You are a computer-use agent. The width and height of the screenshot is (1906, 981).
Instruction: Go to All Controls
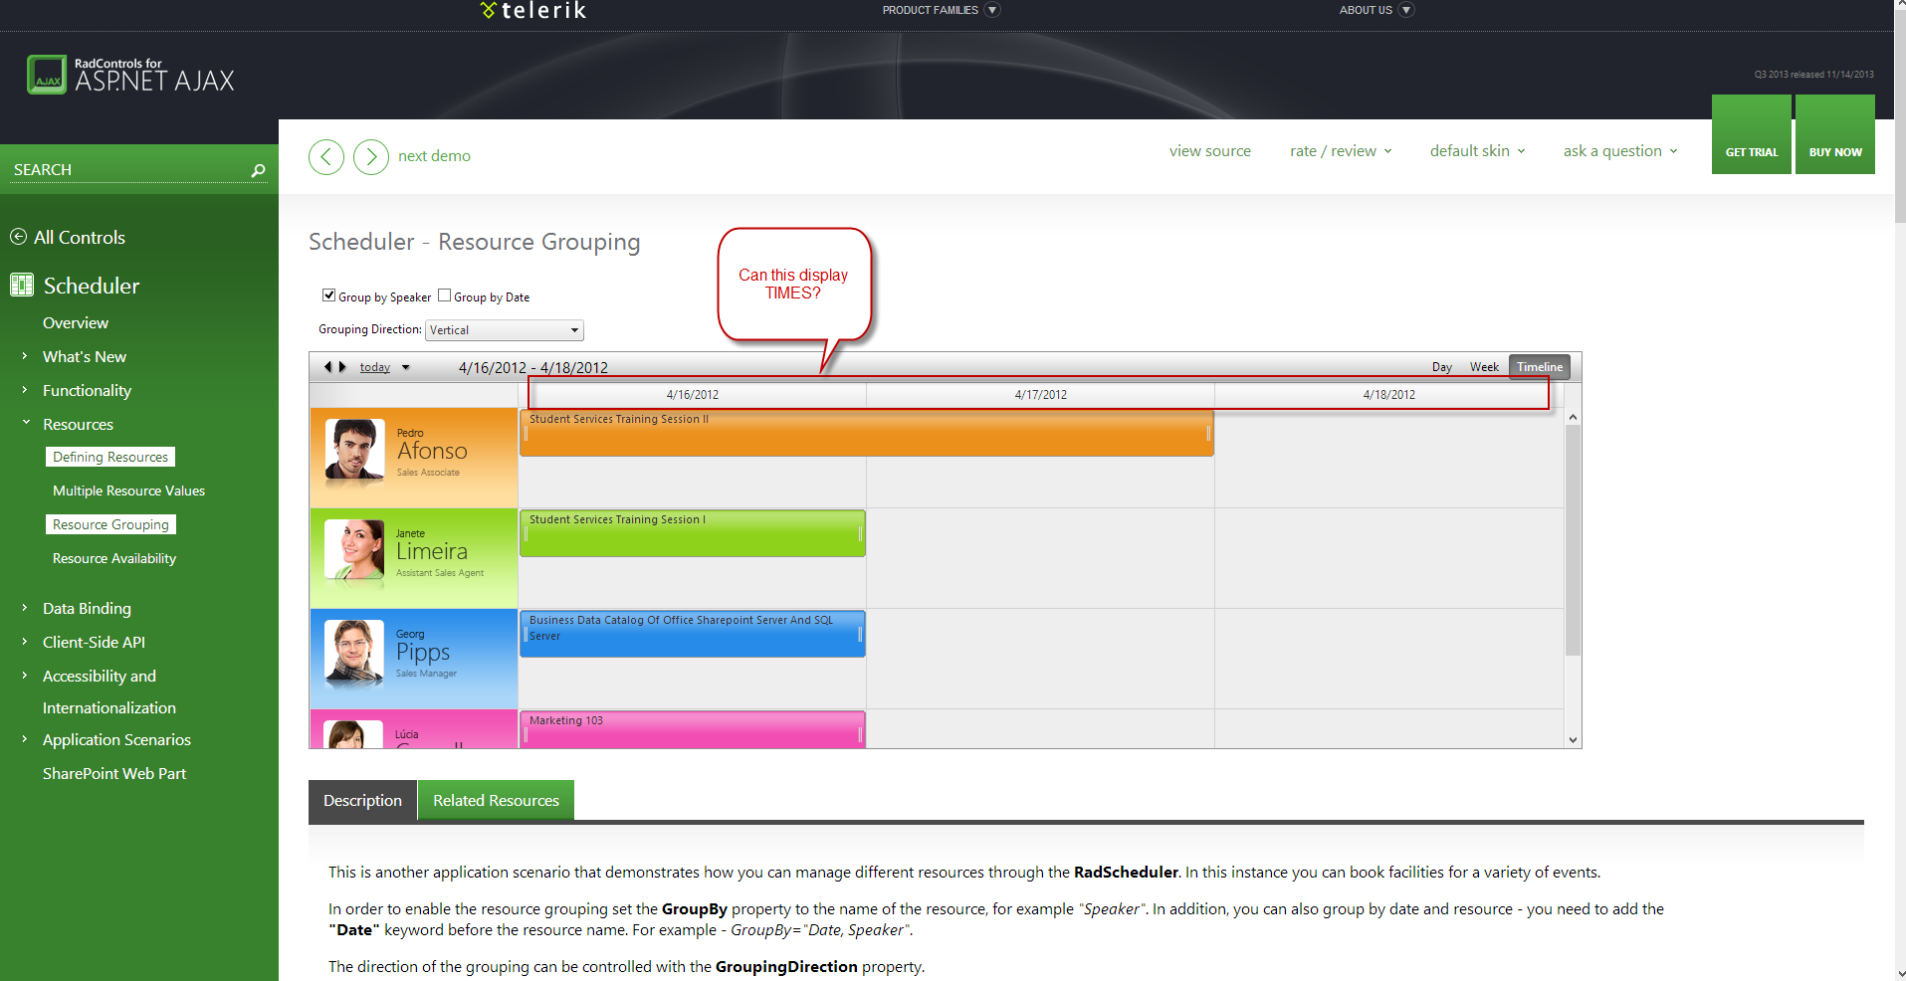pos(80,237)
